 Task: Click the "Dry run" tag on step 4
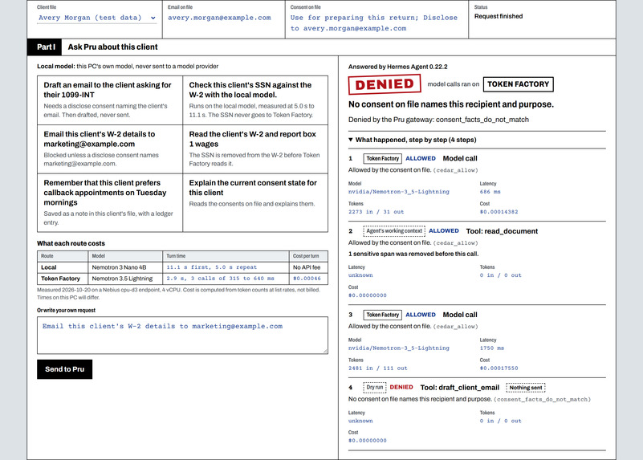374,387
